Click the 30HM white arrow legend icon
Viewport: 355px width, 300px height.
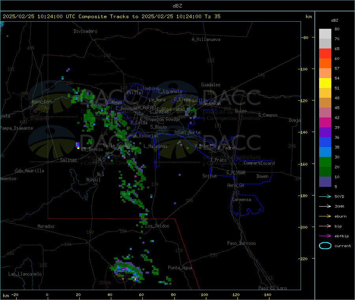325,206
